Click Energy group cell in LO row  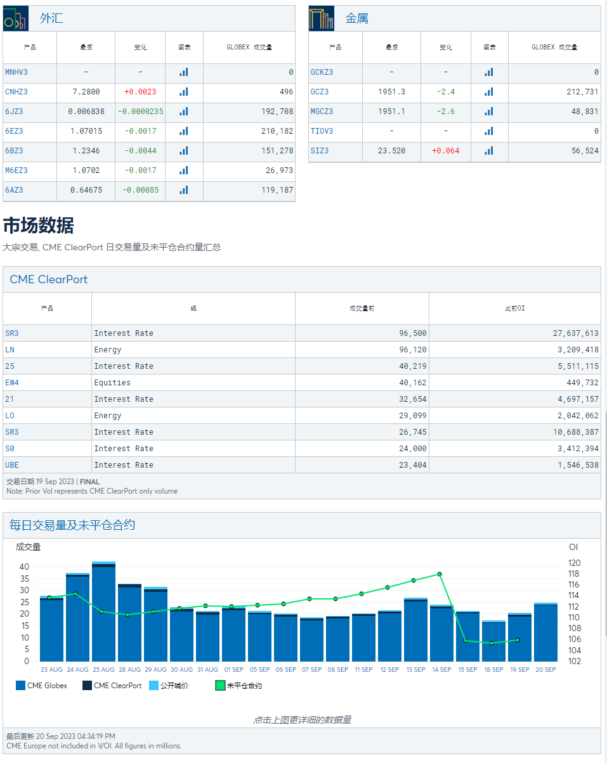(193, 416)
